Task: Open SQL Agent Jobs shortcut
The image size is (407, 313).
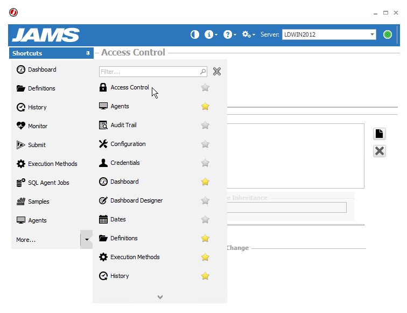Action: coord(48,183)
